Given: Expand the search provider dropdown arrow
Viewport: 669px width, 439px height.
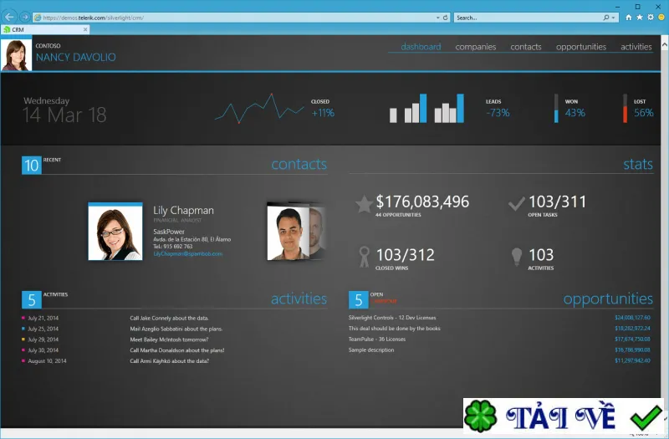Looking at the screenshot, I should click(x=614, y=18).
